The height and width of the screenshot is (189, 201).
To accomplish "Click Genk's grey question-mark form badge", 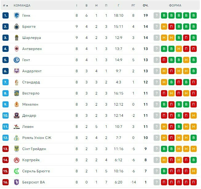I will 157,15.
